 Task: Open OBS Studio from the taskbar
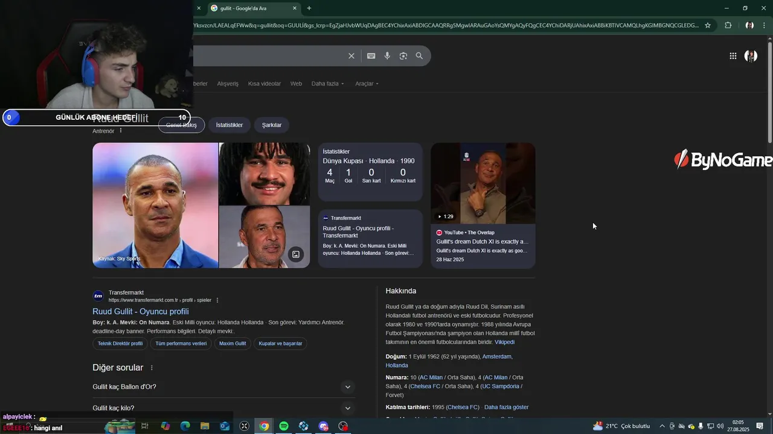coord(344,426)
